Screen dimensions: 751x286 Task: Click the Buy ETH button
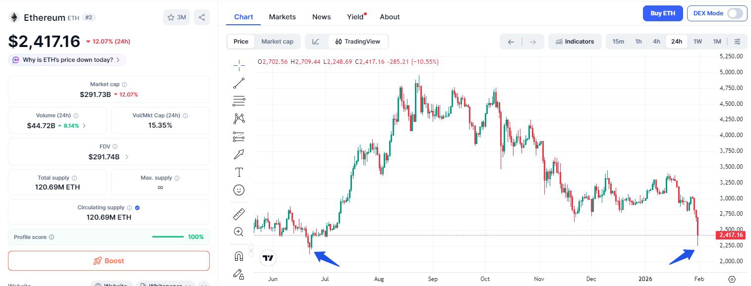coord(662,13)
